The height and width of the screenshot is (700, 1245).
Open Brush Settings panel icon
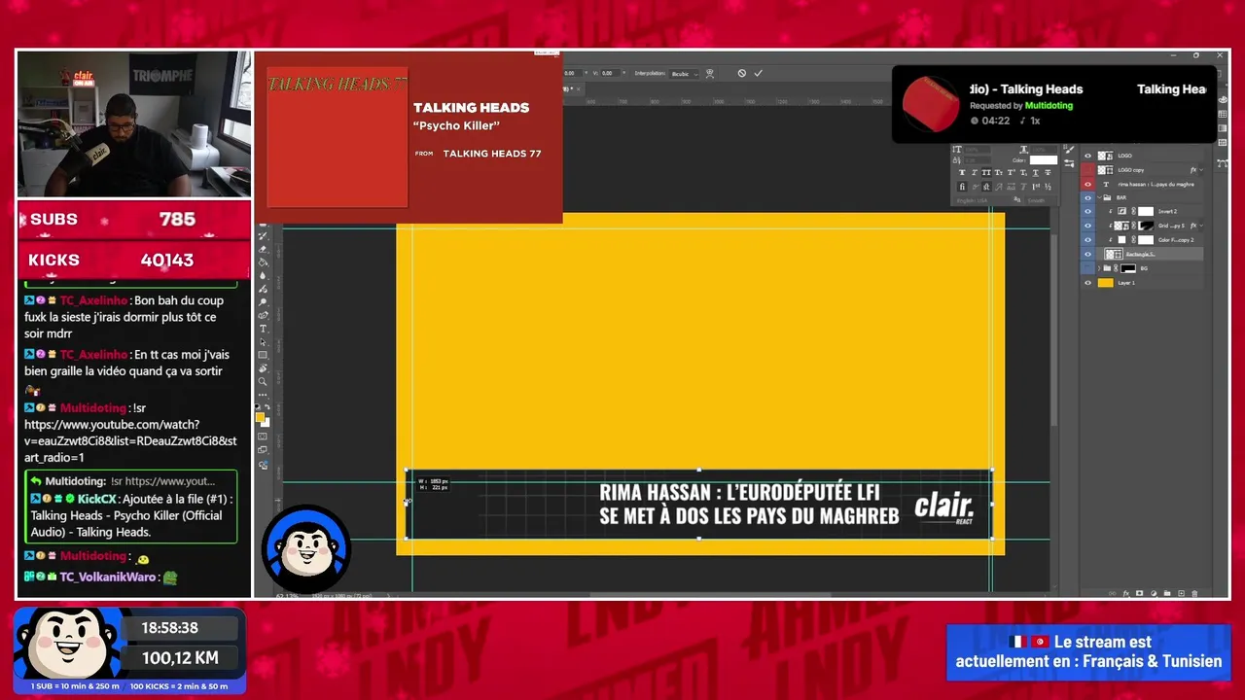(x=1069, y=149)
